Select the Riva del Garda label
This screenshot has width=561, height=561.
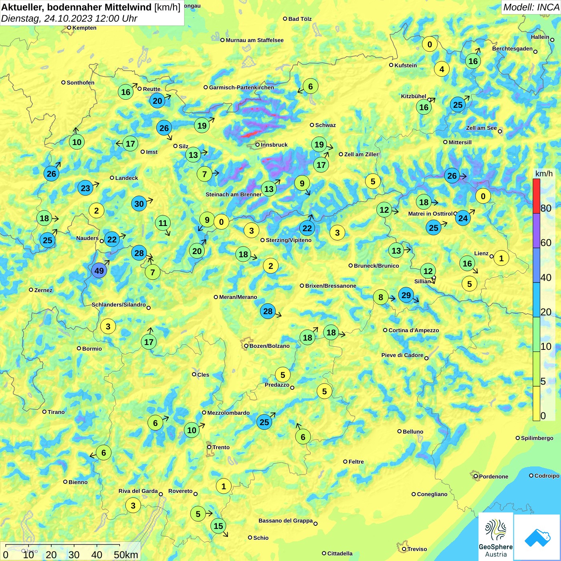[x=138, y=491]
